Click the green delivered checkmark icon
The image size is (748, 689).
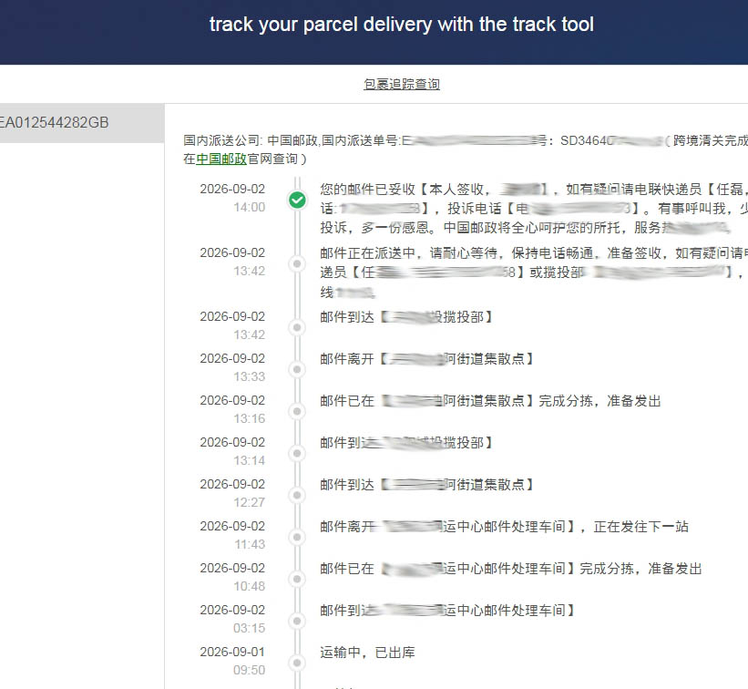pyautogui.click(x=297, y=200)
